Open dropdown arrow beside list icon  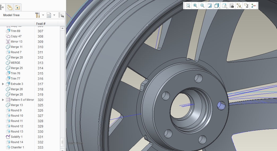[x=54, y=15]
